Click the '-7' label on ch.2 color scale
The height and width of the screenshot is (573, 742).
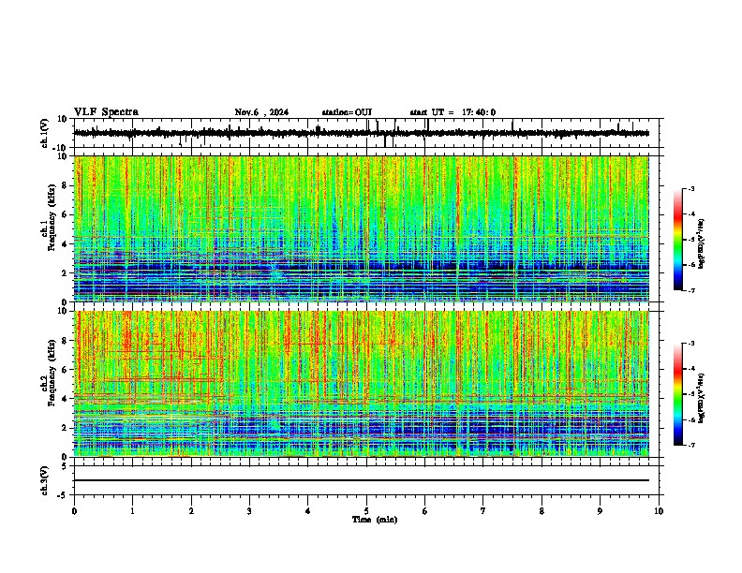691,446
